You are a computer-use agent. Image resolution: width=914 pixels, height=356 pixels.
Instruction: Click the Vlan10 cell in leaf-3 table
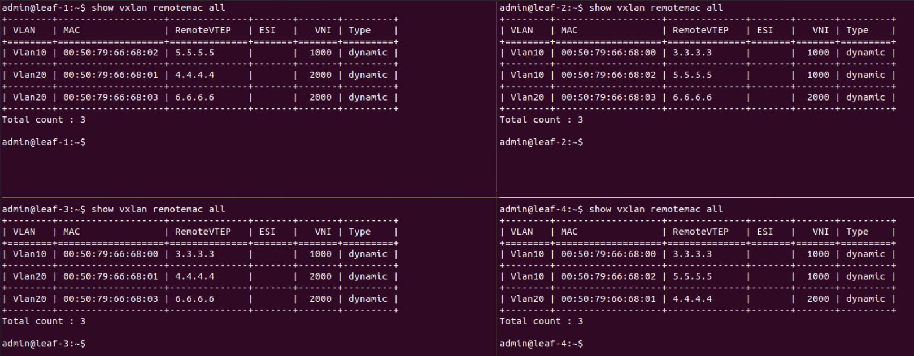(30, 254)
